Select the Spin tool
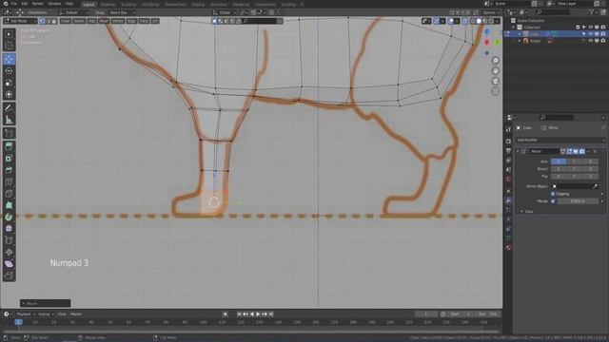The width and height of the screenshot is (609, 342). click(x=9, y=217)
